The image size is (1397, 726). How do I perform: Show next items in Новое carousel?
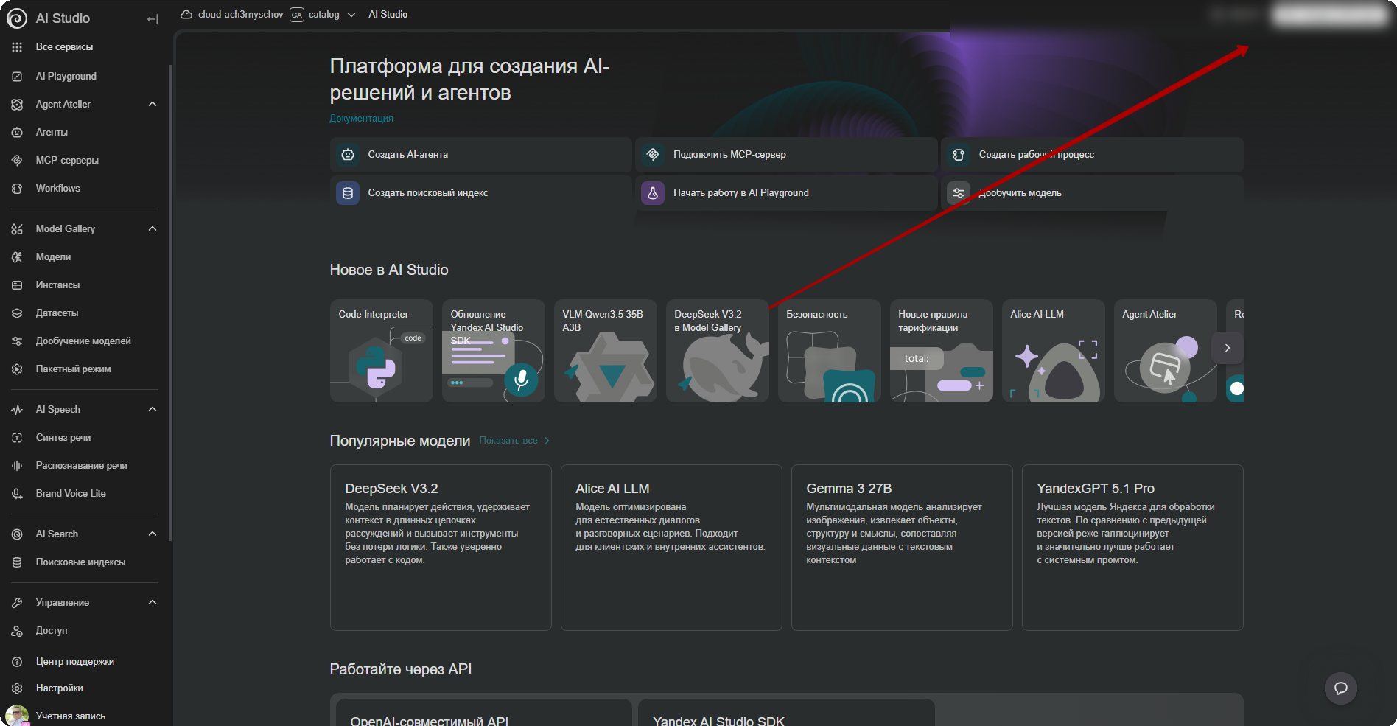(x=1228, y=348)
